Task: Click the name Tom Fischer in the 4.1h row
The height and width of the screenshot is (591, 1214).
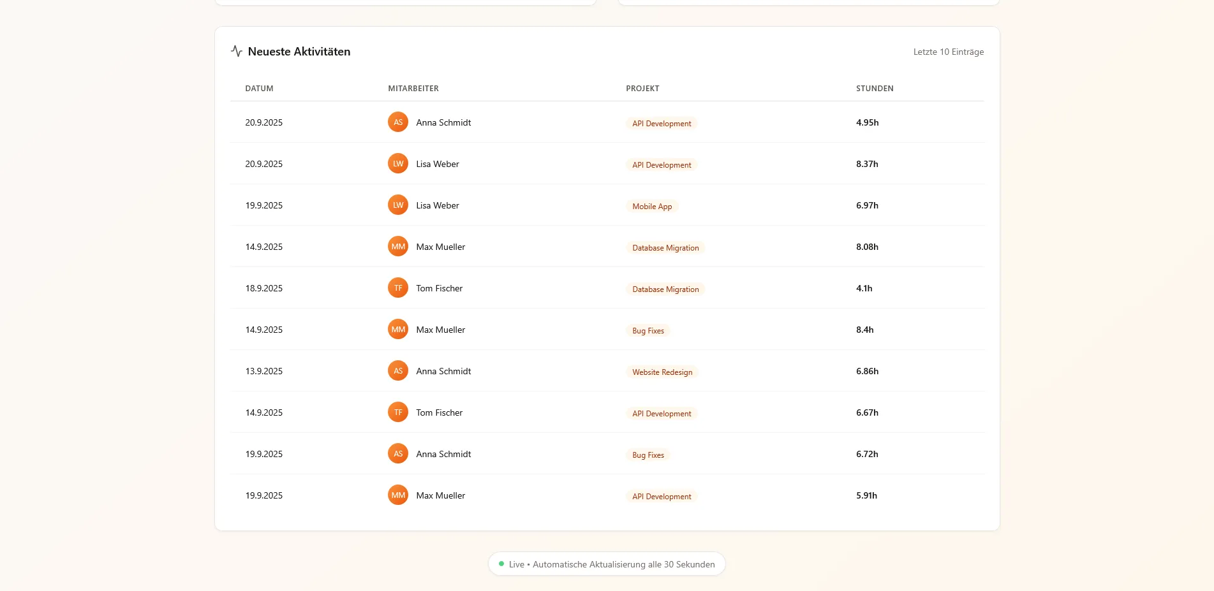Action: [x=439, y=288]
